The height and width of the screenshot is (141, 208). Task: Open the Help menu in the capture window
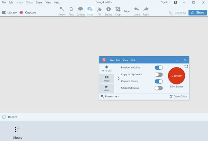click(x=133, y=60)
